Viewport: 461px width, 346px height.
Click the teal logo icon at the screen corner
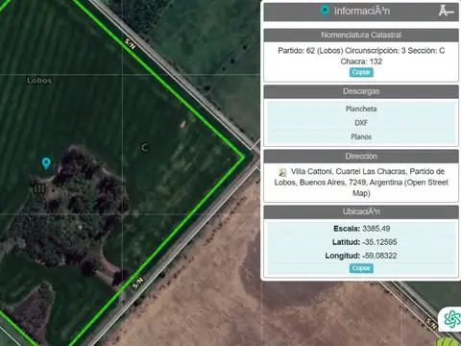point(452,319)
